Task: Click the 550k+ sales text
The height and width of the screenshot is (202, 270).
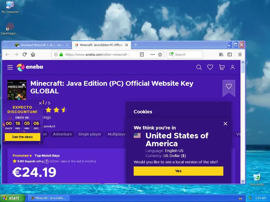Action: click(73, 161)
